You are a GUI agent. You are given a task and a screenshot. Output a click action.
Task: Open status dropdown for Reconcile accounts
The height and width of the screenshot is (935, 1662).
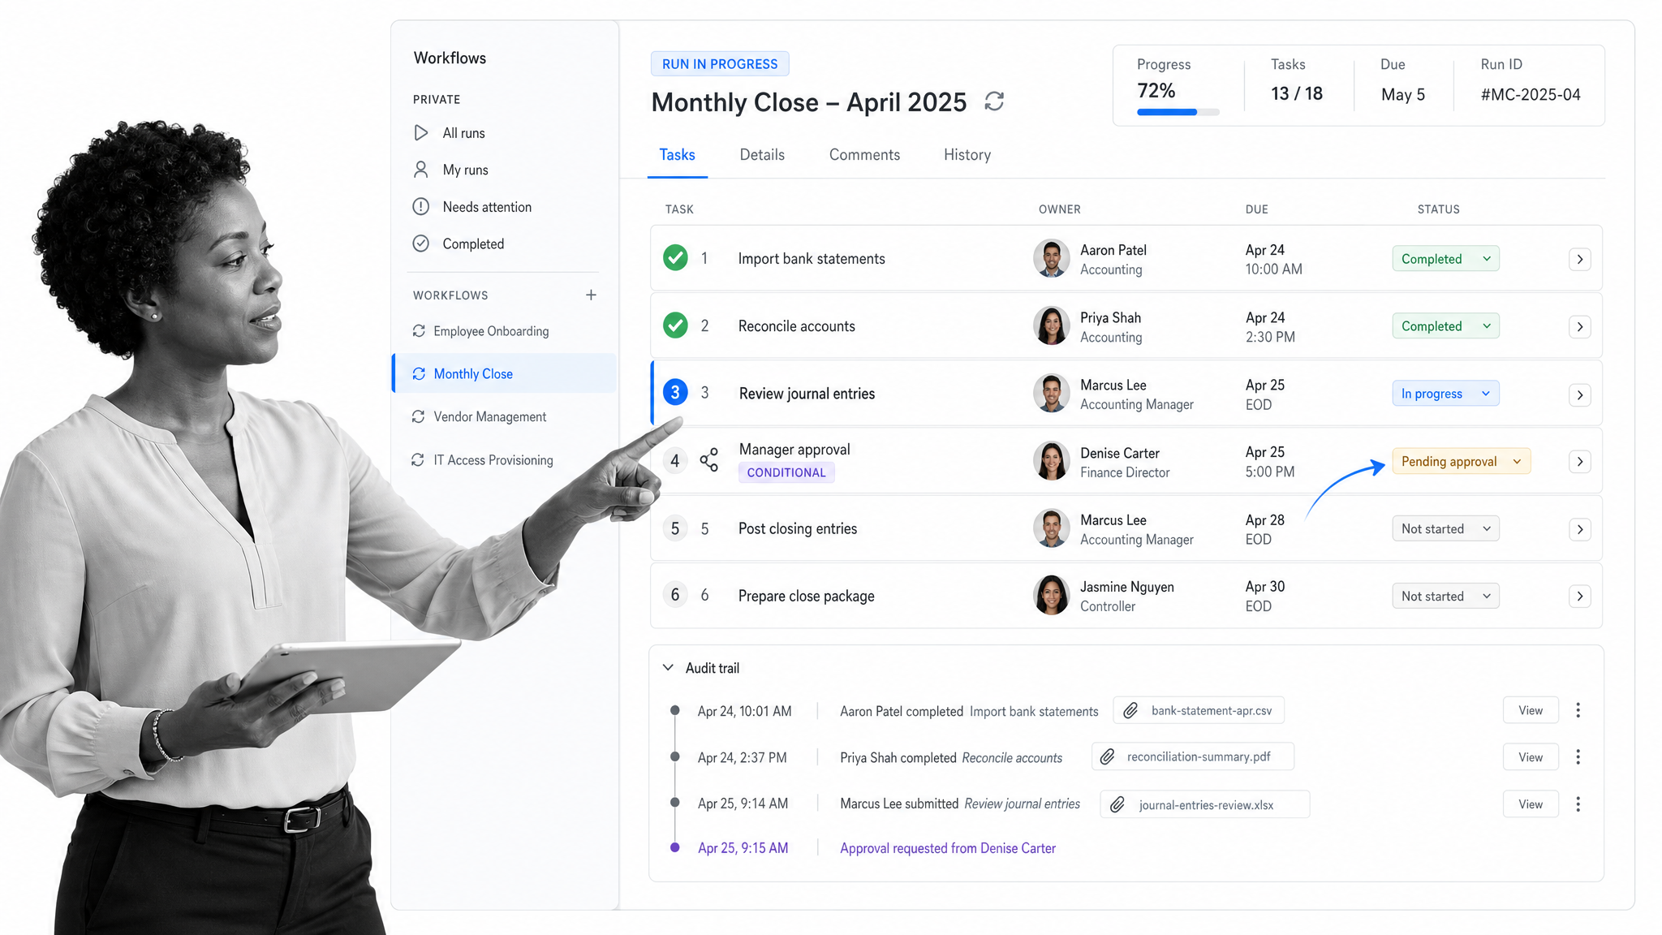(x=1445, y=326)
